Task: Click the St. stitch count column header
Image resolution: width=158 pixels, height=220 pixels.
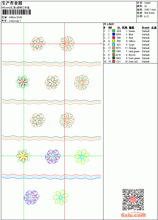Action: 119,28
